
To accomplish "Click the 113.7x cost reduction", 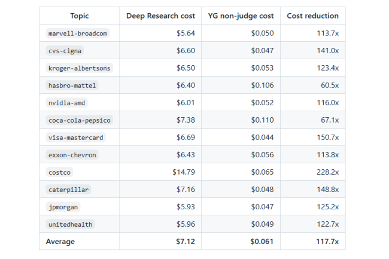I will pyautogui.click(x=328, y=33).
